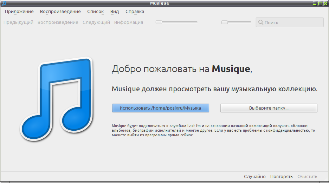This screenshot has width=329, height=183.
Task: Click the volume slider handle
Action: click(x=225, y=22)
